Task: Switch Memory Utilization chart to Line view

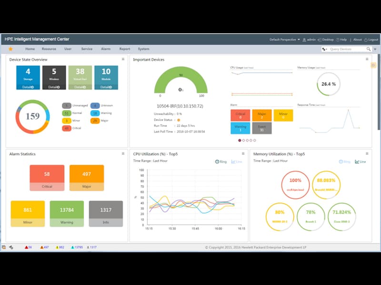Action: coord(361,161)
